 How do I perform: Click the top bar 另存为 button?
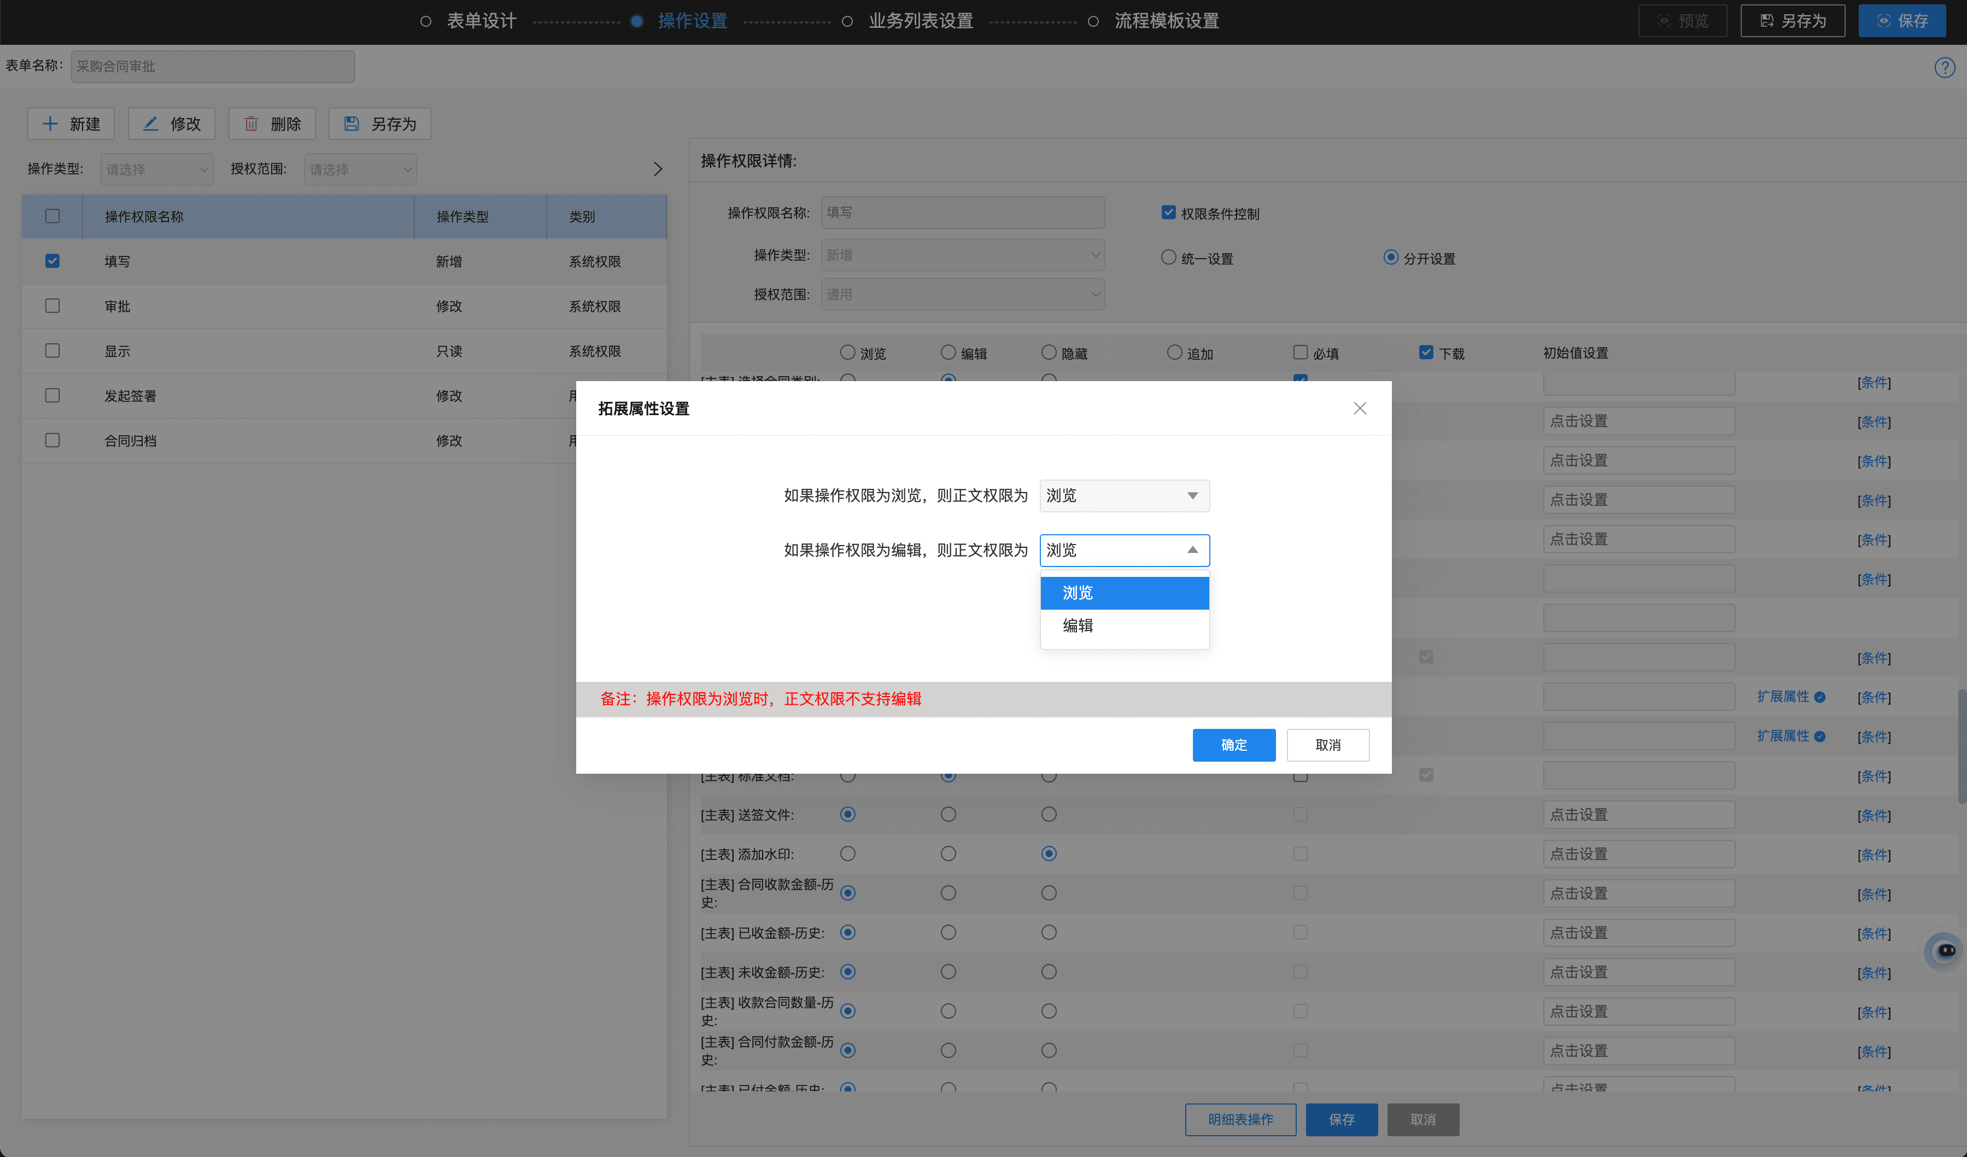point(1792,21)
